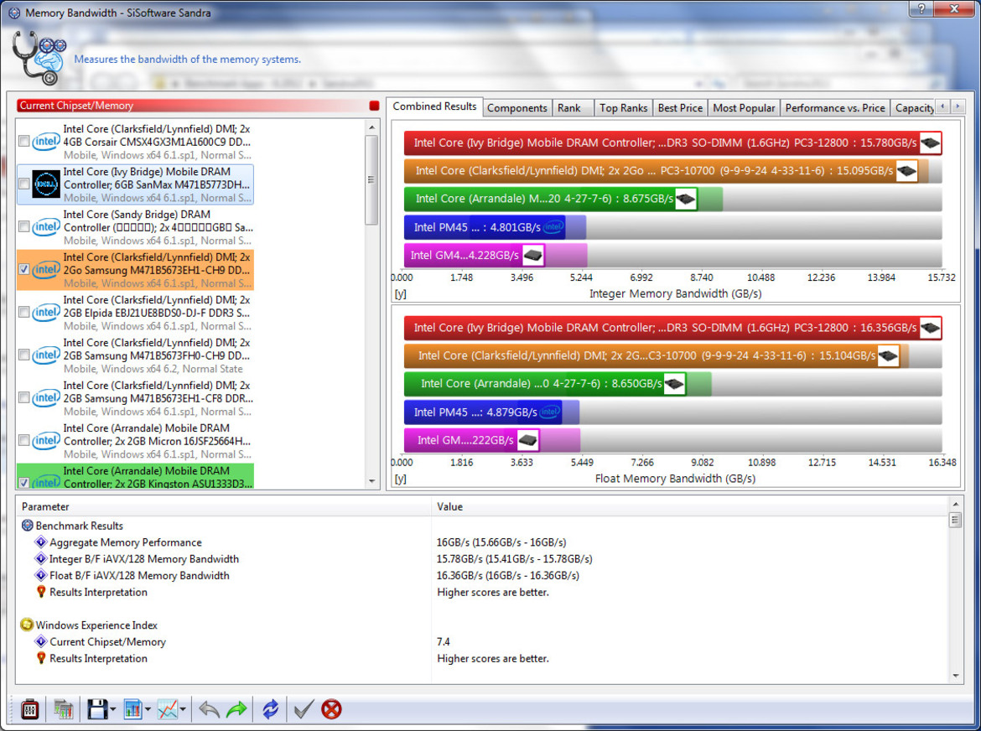Click the [y] toggle under Float Memory Bandwidth chart
The width and height of the screenshot is (981, 731).
[x=401, y=479]
